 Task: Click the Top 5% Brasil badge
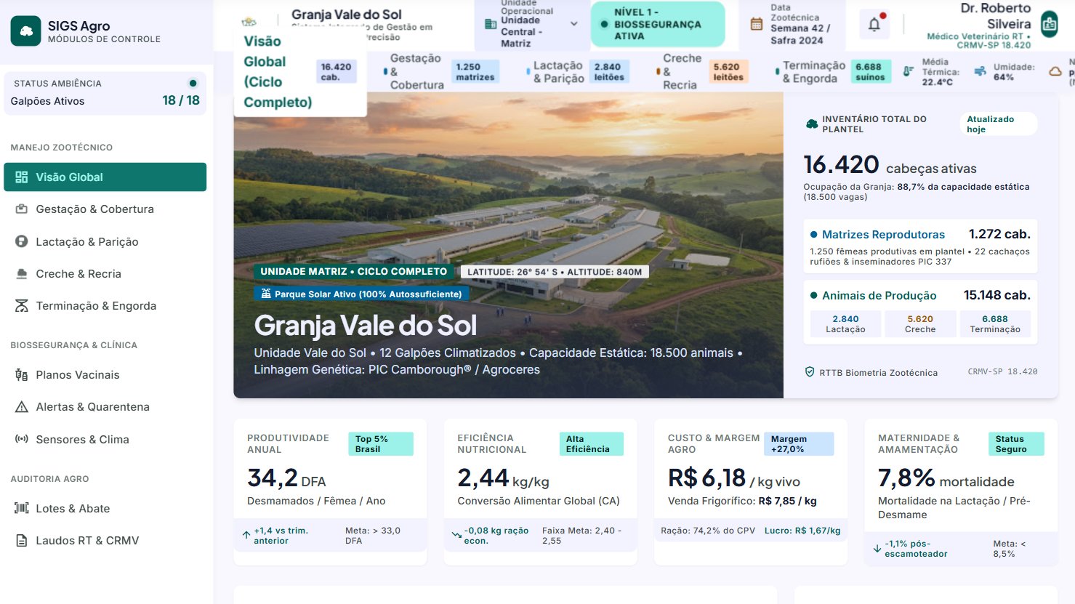(x=381, y=444)
